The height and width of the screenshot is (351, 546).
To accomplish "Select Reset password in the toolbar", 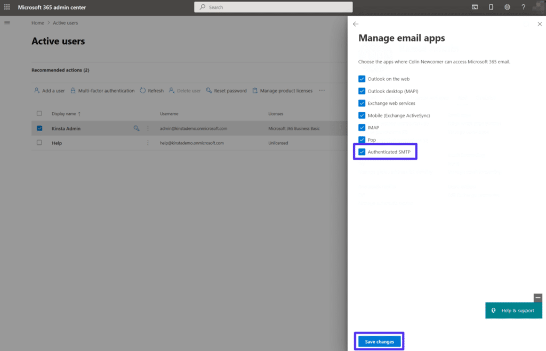I will (226, 91).
